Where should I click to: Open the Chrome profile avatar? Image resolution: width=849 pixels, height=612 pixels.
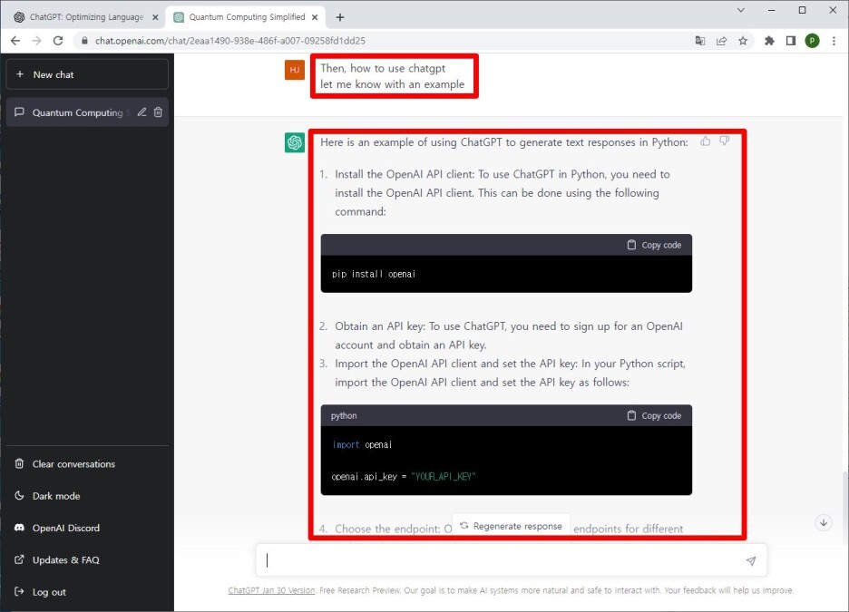click(812, 41)
